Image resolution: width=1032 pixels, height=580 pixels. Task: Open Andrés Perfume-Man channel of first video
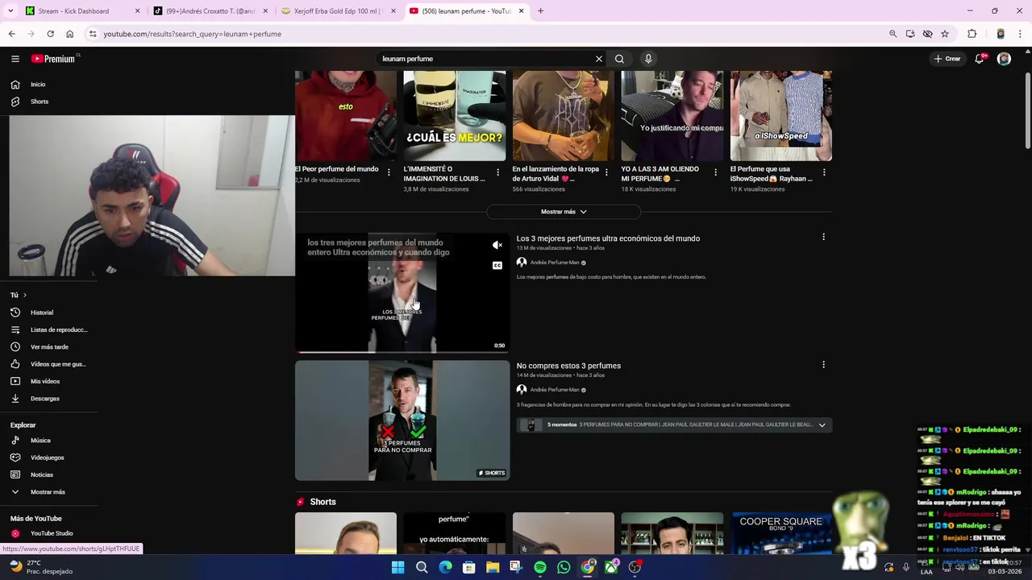(555, 263)
